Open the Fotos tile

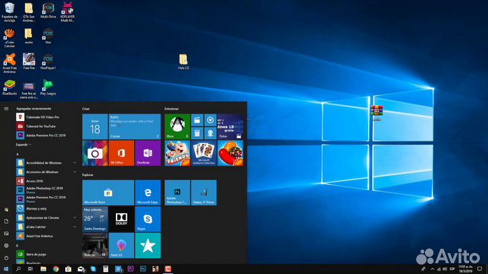pos(230,127)
